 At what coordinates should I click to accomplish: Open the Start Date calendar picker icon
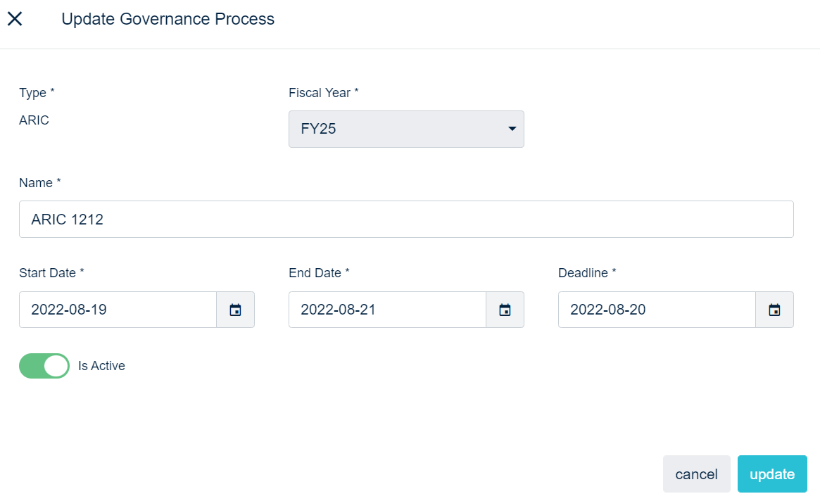[235, 310]
